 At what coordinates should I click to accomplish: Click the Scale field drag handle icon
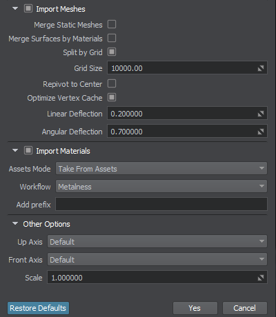click(261, 278)
